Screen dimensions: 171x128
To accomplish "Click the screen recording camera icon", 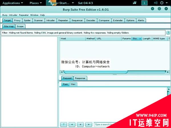I will (135, 3).
